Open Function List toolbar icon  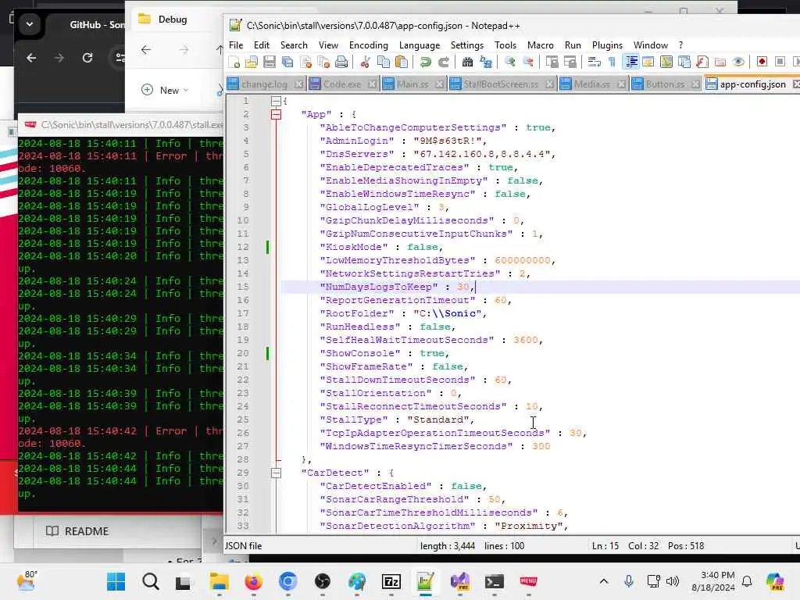tap(702, 62)
